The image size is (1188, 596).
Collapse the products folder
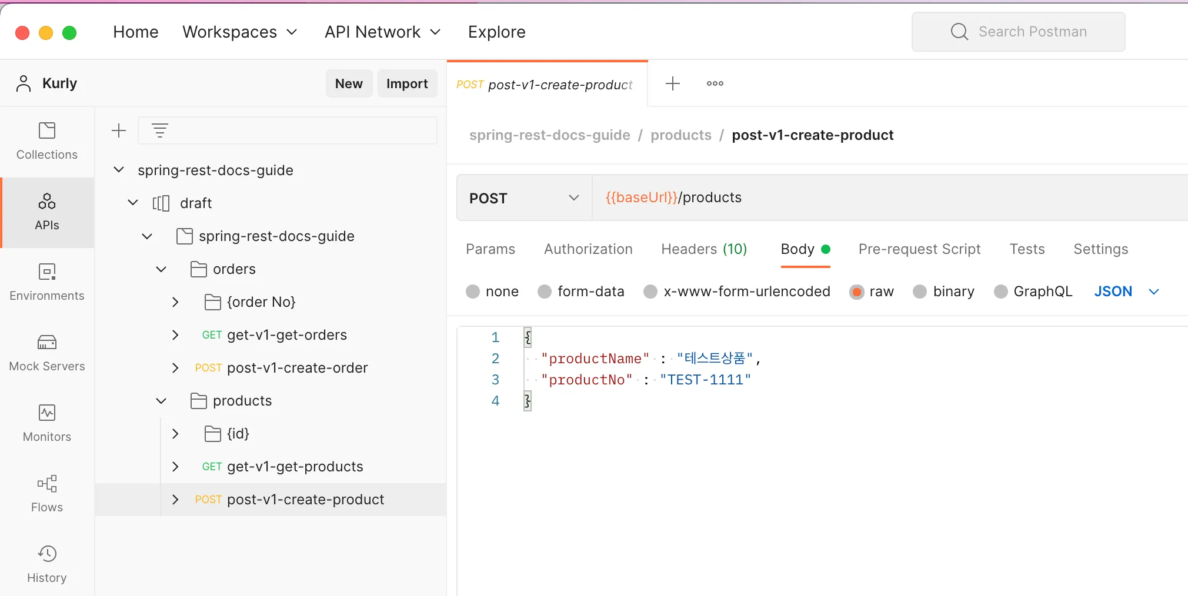161,401
